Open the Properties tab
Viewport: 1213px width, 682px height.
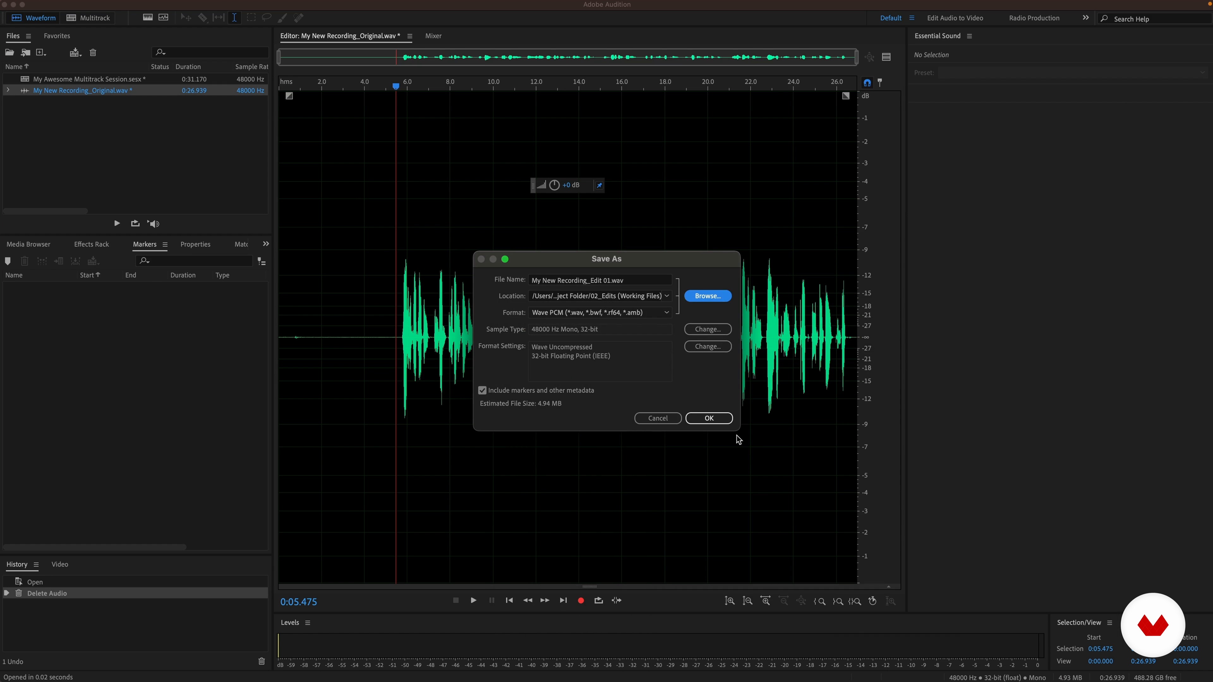[196, 244]
